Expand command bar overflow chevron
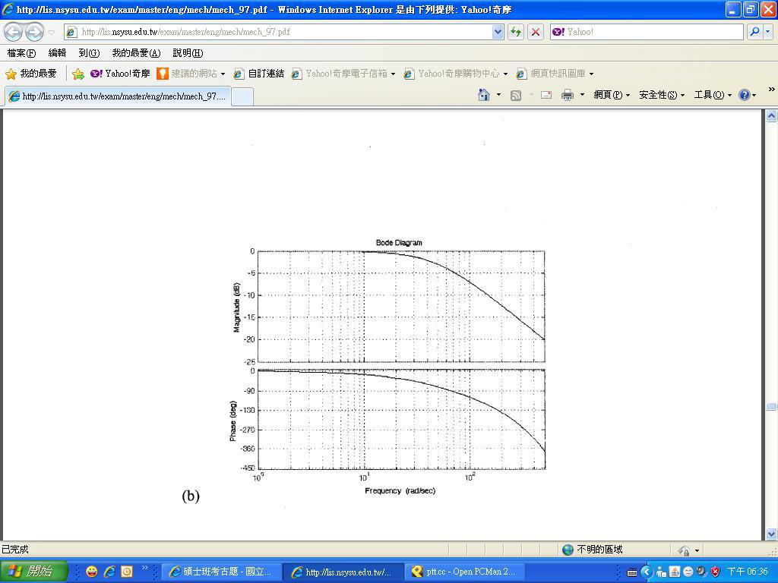778x583 pixels. (x=772, y=90)
